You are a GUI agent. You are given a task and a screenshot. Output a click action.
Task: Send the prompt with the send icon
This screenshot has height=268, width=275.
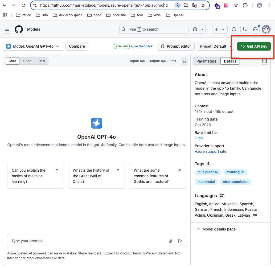180,241
